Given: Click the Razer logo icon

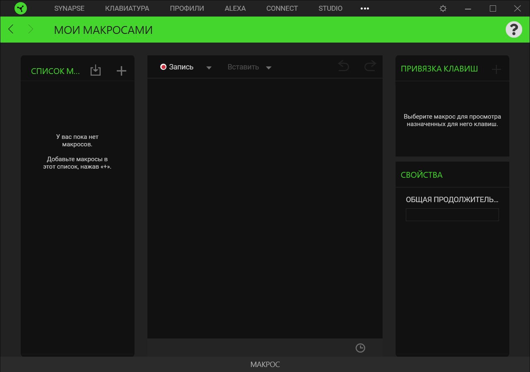Looking at the screenshot, I should (x=21, y=8).
